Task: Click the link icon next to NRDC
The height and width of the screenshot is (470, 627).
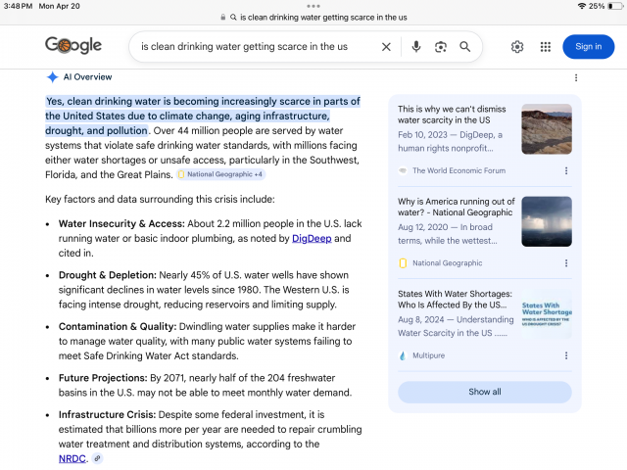Action: [x=97, y=458]
